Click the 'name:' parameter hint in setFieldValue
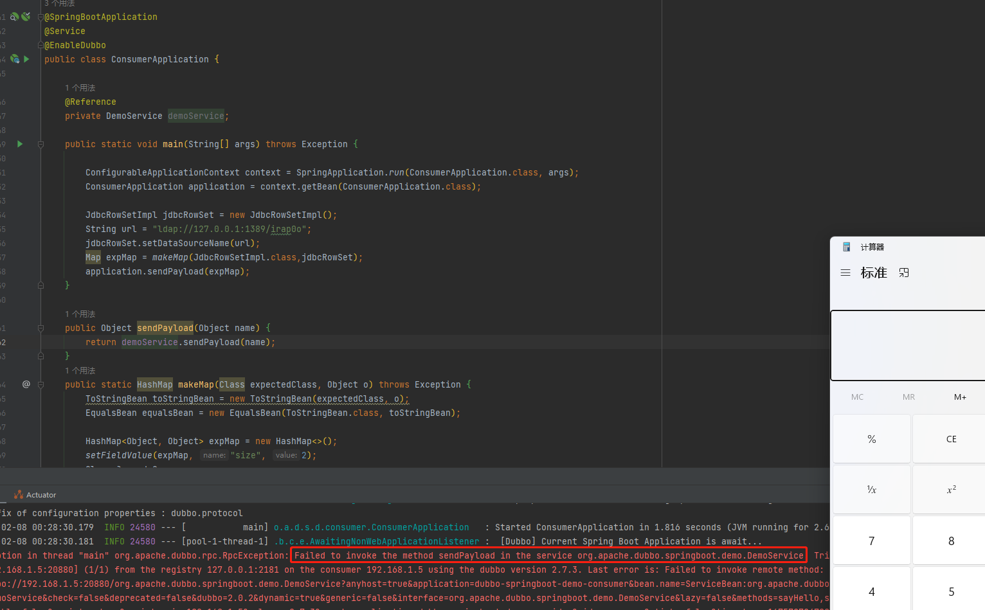This screenshot has width=985, height=610. tap(214, 455)
